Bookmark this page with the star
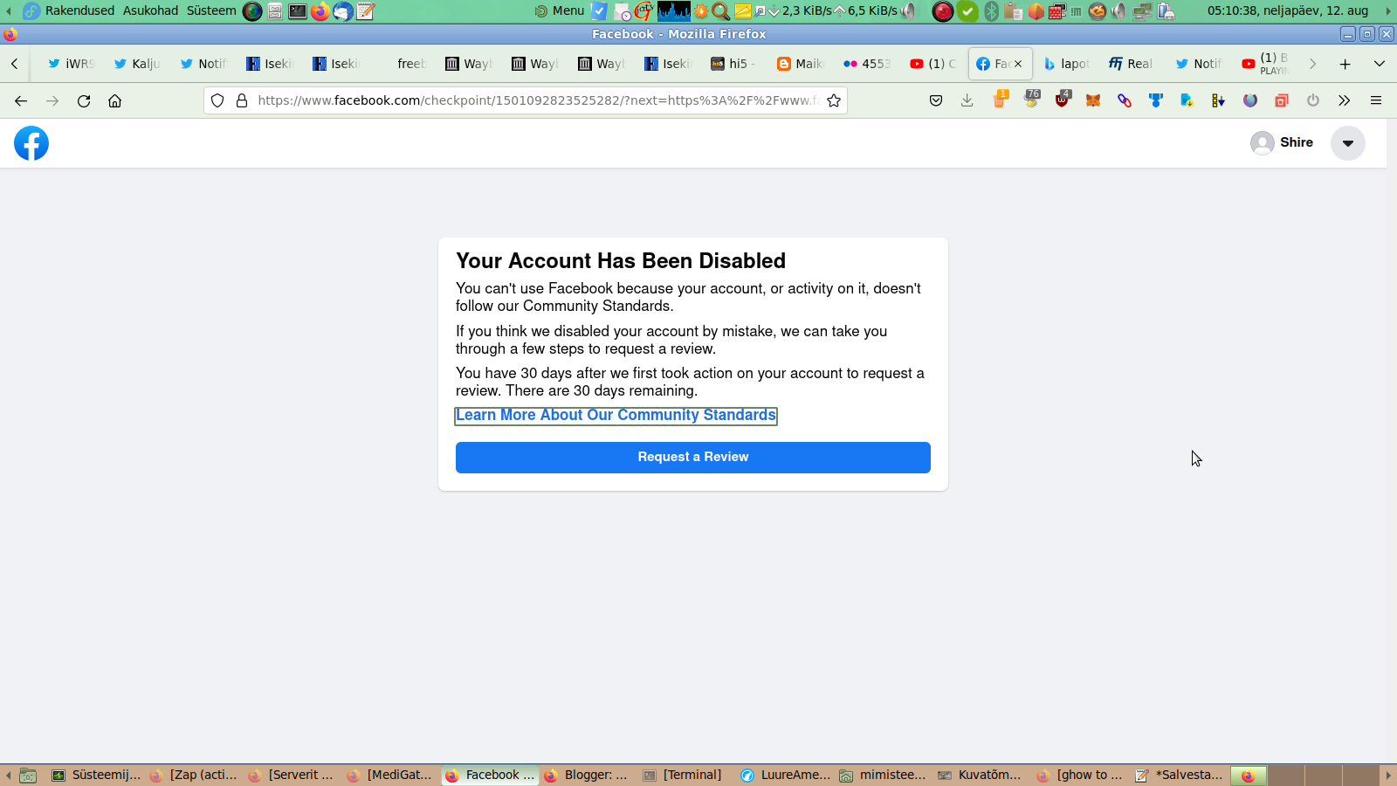This screenshot has height=786, width=1397. [834, 100]
